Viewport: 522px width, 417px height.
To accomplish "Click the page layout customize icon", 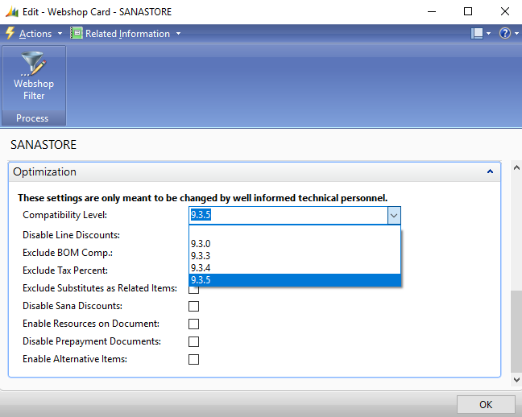I will [477, 33].
